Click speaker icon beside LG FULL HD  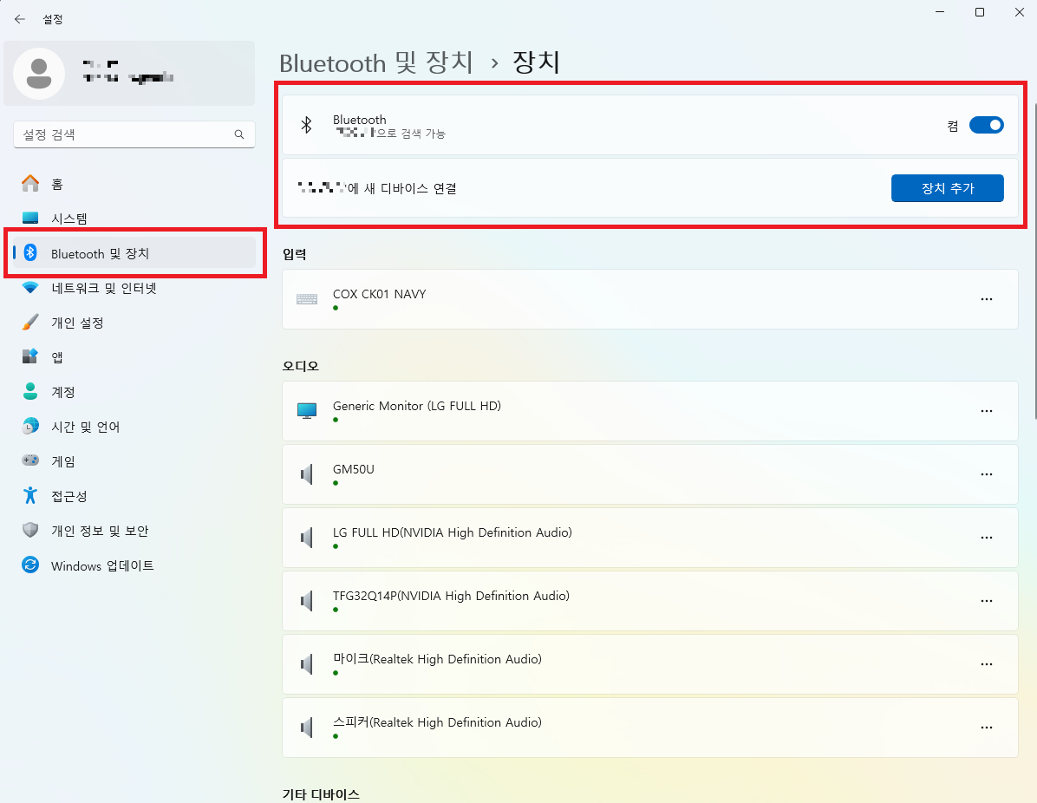307,538
